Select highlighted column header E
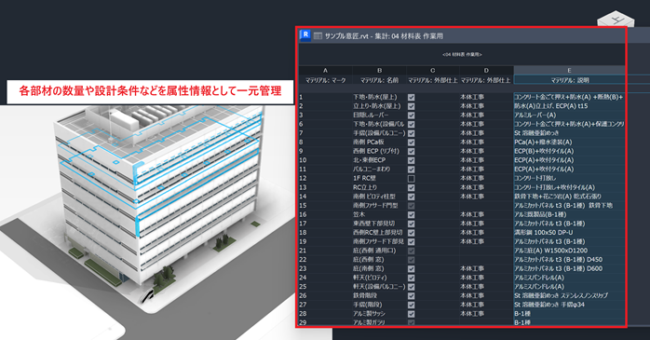 (x=569, y=71)
